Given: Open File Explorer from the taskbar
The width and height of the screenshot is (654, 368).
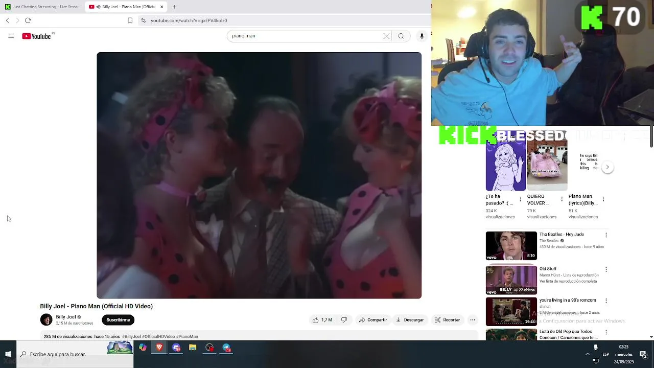Looking at the screenshot, I should [193, 348].
